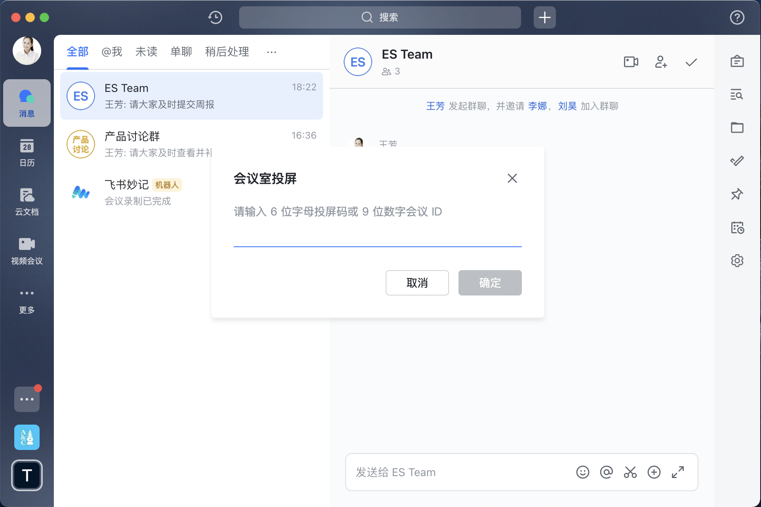Click the checkmark done icon in header
Image resolution: width=761 pixels, height=507 pixels.
pyautogui.click(x=691, y=62)
